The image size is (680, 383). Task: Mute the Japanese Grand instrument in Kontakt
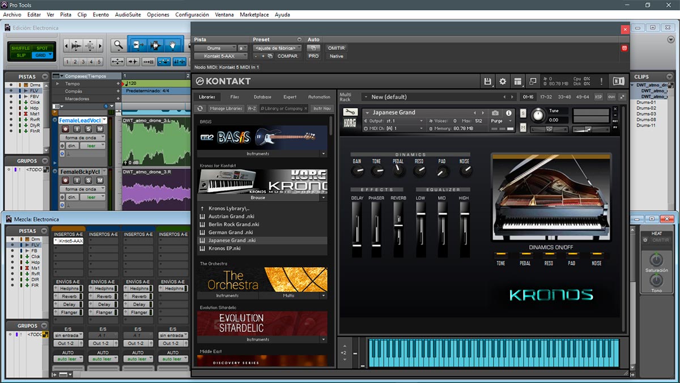click(522, 127)
